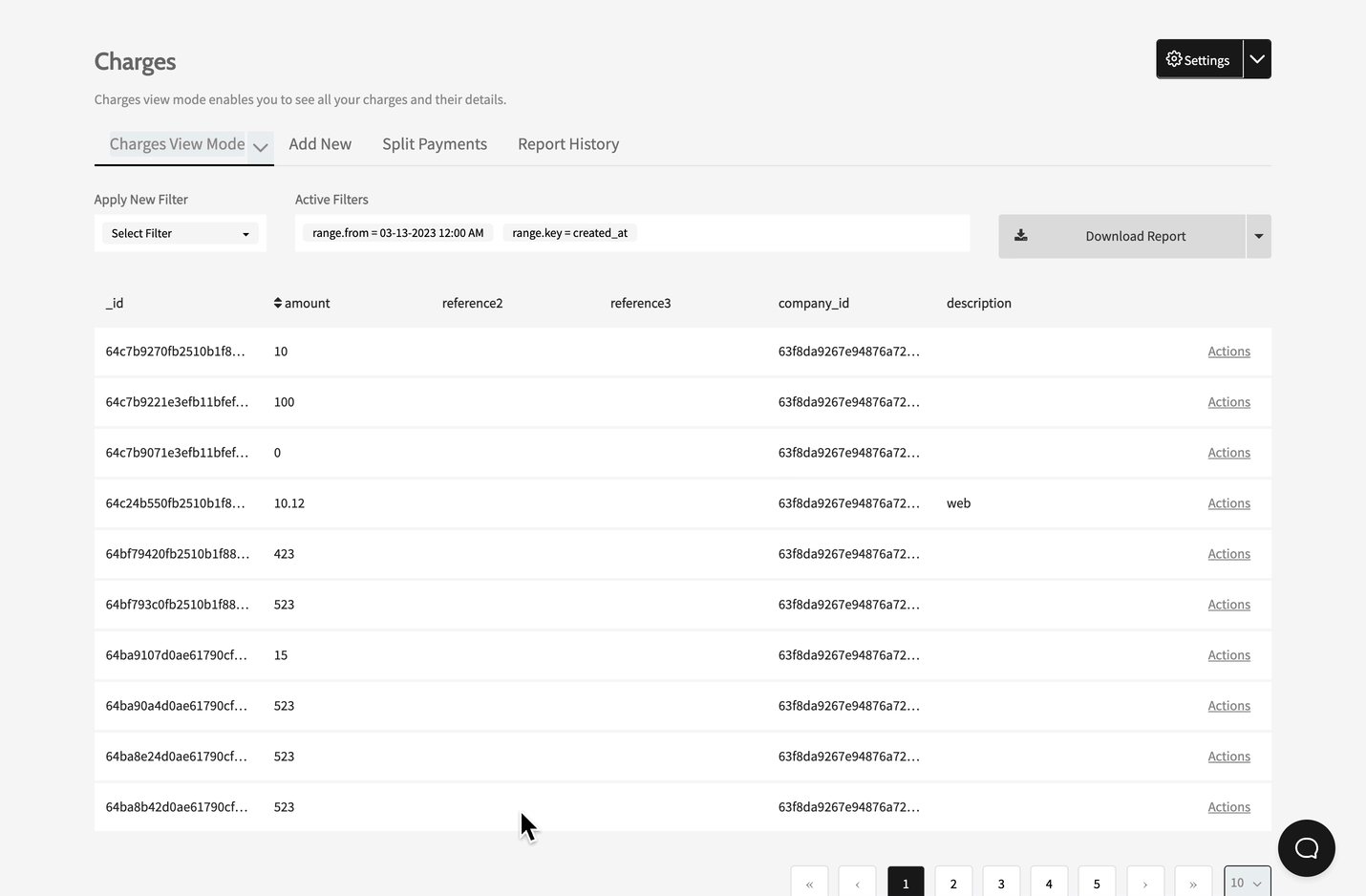
Task: Open Actions for the charge with amount 0
Action: (x=1228, y=453)
